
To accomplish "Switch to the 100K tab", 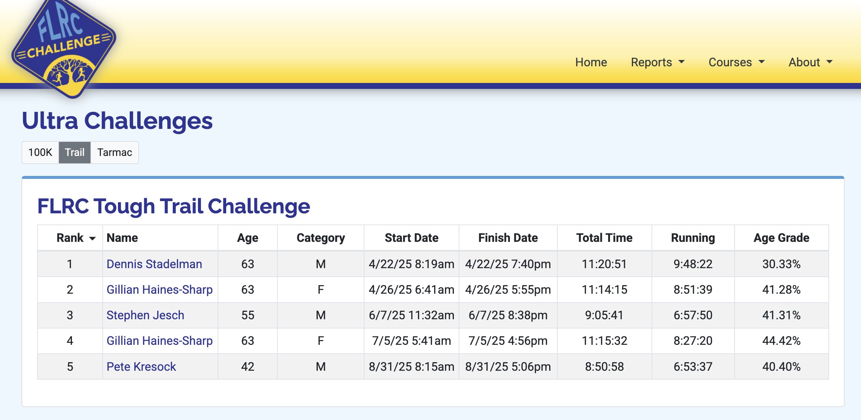I will click(x=40, y=152).
